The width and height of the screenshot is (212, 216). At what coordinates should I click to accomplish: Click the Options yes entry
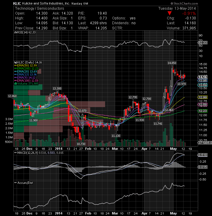(x=124, y=18)
